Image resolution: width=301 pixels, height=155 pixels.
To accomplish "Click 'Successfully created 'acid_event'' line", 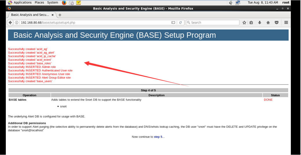I will pos(30,60).
